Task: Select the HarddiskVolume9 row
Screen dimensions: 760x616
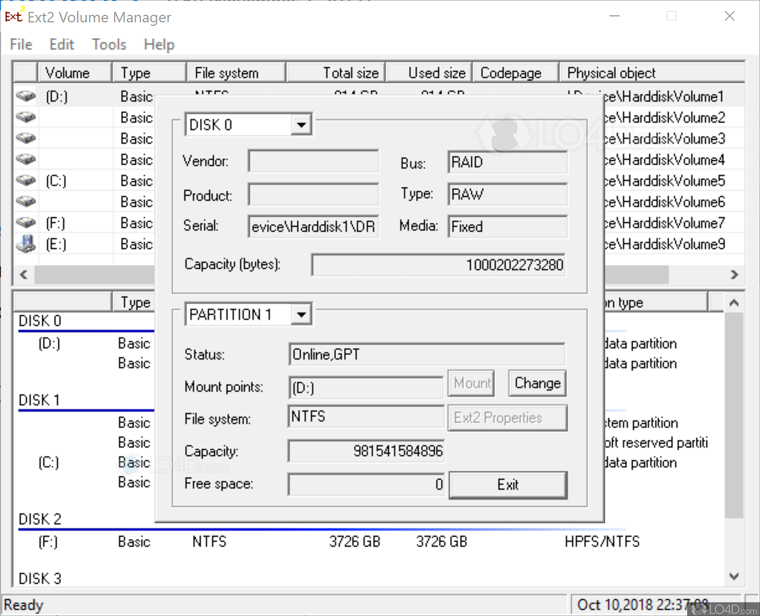Action: [379, 244]
